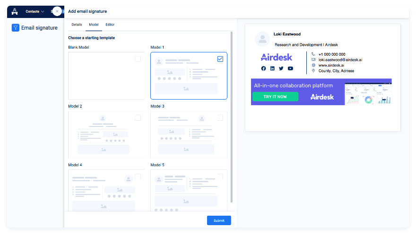Click the All-in-one collaboration platform banner text

(x=294, y=85)
